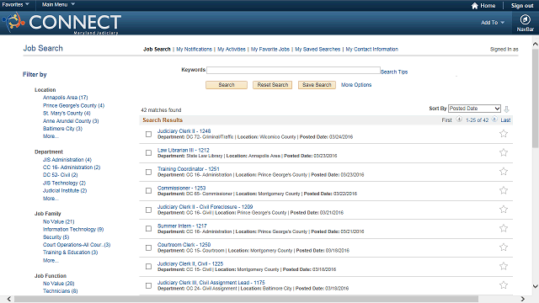The height and width of the screenshot is (303, 539).
Task: Click previous results page arrow icon
Action: point(459,120)
